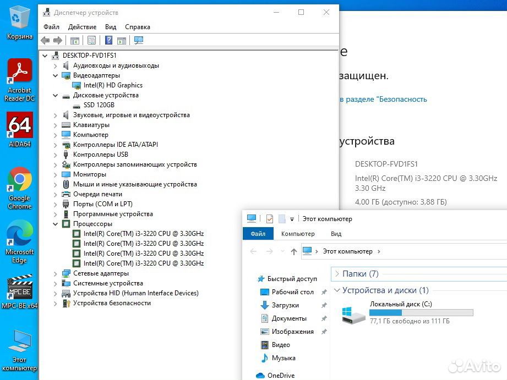Open the Файл menu in Device Manager
Screen dimensions: 507x380
51,27
